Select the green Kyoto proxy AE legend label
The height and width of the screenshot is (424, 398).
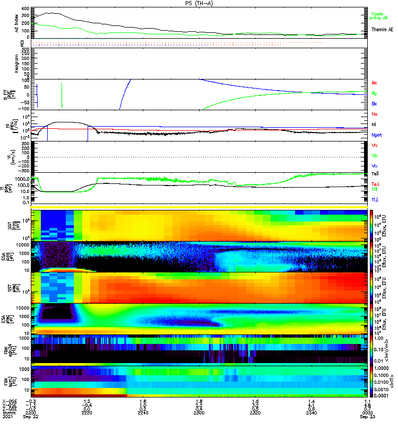click(x=379, y=16)
